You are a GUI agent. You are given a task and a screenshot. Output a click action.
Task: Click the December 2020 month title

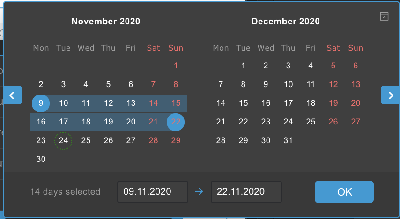point(286,22)
